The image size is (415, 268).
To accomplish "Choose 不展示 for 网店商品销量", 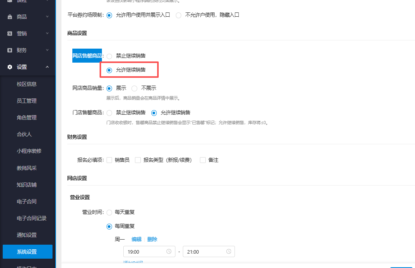I will (x=134, y=88).
